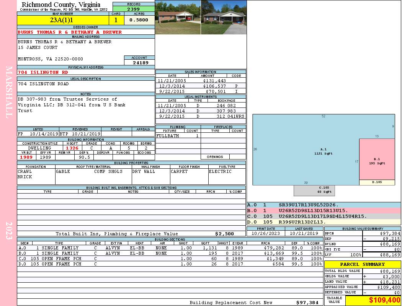Click the yellow D.105 porch strip
The image size is (402, 306).
tap(377, 182)
